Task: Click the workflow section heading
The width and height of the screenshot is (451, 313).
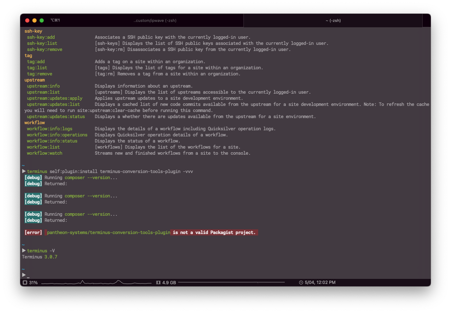Action: click(x=34, y=123)
